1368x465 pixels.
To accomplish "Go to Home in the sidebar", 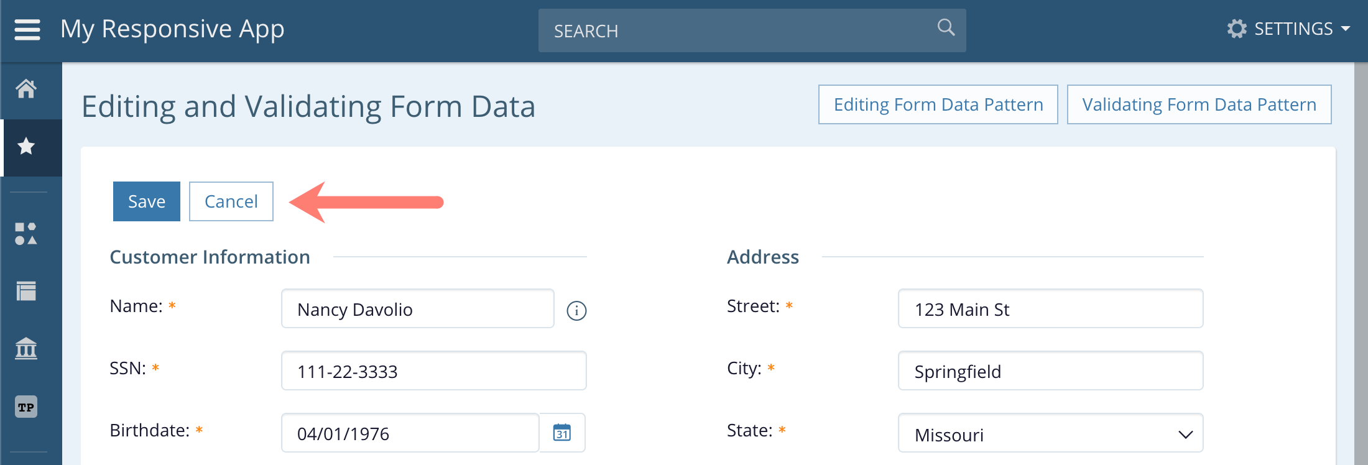I will click(26, 89).
